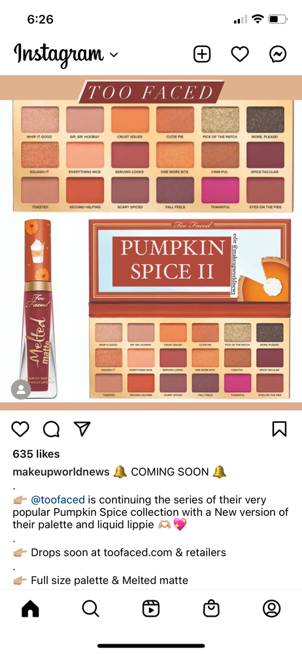The height and width of the screenshot is (654, 302).
Task: Tap the Melted Matte lipstick image
Action: pyautogui.click(x=37, y=308)
